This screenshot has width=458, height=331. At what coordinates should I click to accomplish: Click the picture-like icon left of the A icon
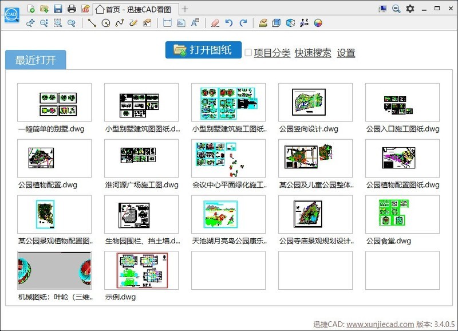click(181, 23)
